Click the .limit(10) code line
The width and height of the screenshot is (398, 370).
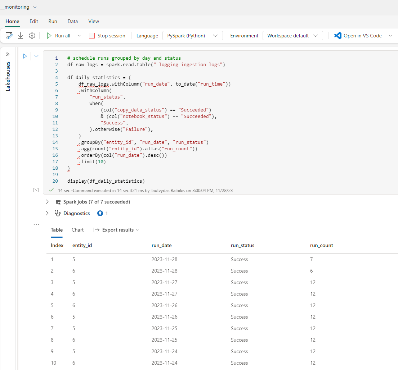(92, 162)
